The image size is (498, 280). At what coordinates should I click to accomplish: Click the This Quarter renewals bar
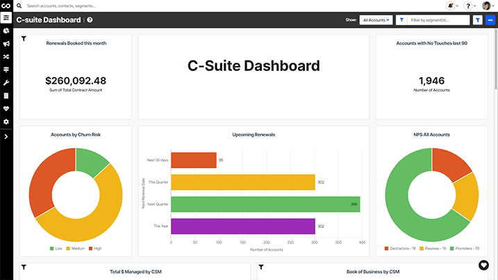coord(243,182)
